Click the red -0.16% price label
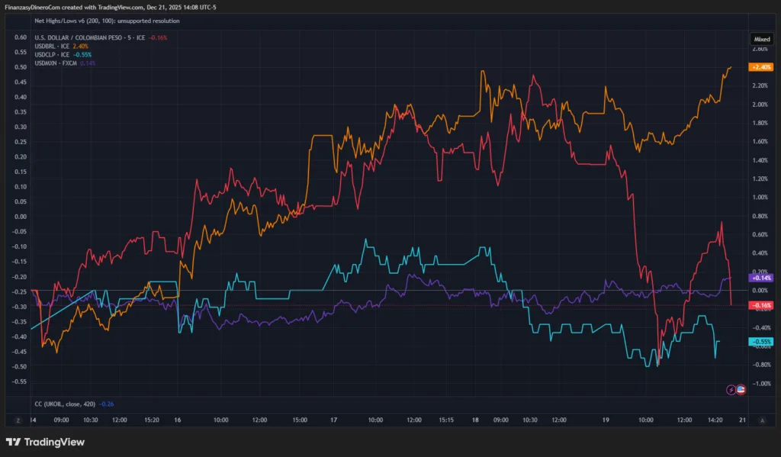 [x=761, y=305]
